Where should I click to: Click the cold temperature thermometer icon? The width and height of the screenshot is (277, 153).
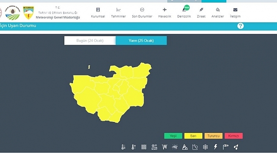point(123,147)
